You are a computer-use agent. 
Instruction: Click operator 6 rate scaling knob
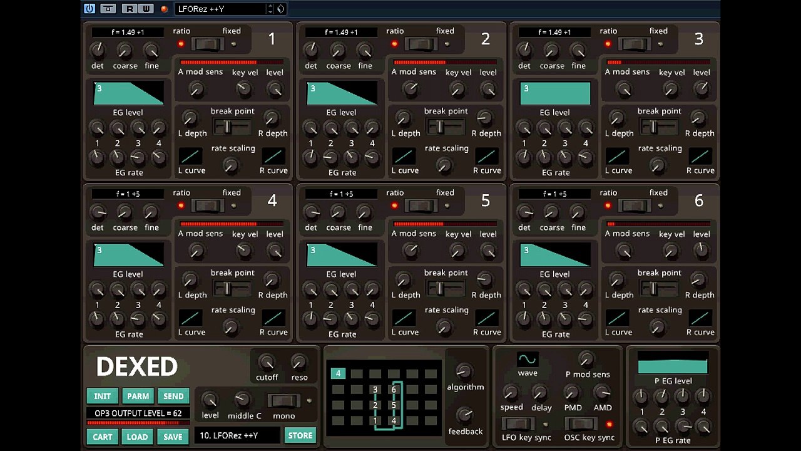[x=657, y=327]
